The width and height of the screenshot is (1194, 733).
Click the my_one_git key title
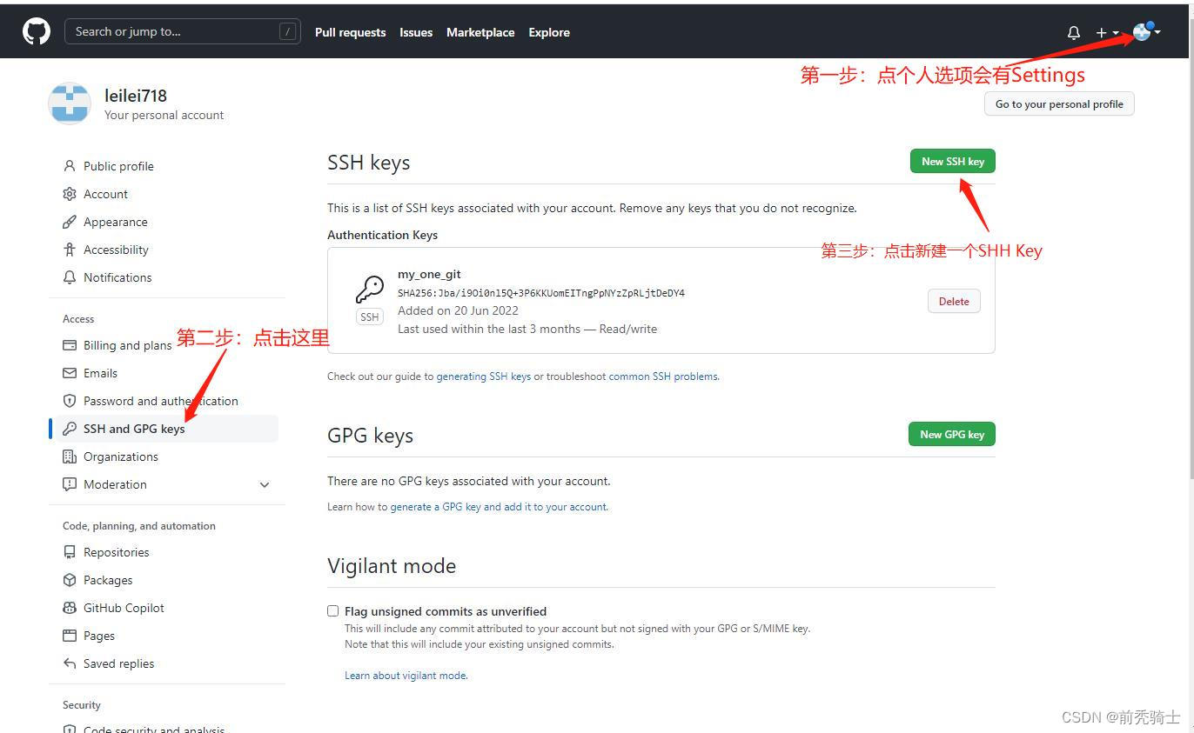coord(429,275)
